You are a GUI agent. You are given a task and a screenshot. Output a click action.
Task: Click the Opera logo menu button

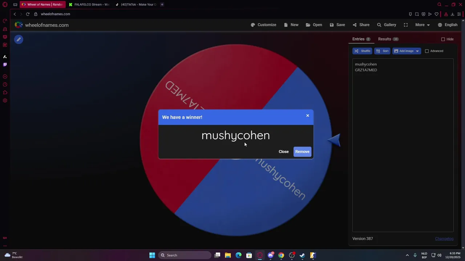(x=5, y=5)
